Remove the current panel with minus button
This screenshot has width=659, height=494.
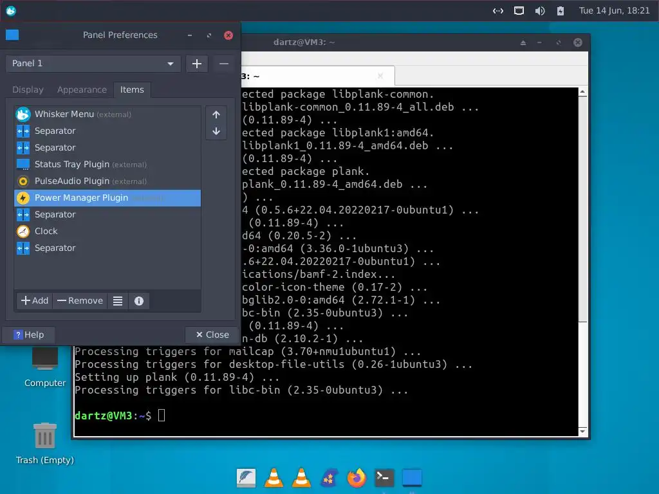(x=223, y=64)
